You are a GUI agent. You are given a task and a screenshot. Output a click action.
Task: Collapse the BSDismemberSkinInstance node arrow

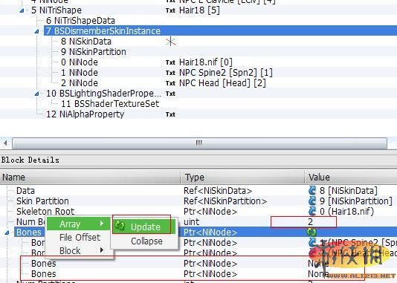[37, 31]
